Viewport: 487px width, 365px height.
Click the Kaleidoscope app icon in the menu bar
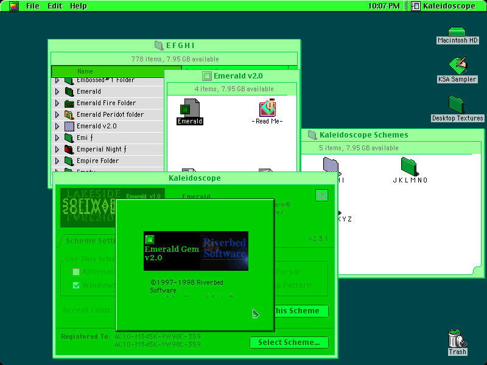coord(415,6)
